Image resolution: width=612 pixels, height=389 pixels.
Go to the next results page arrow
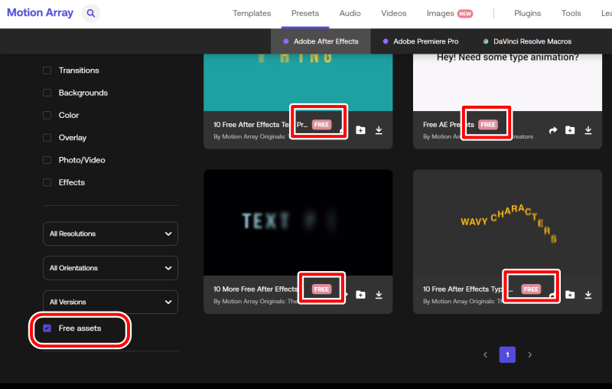point(529,355)
